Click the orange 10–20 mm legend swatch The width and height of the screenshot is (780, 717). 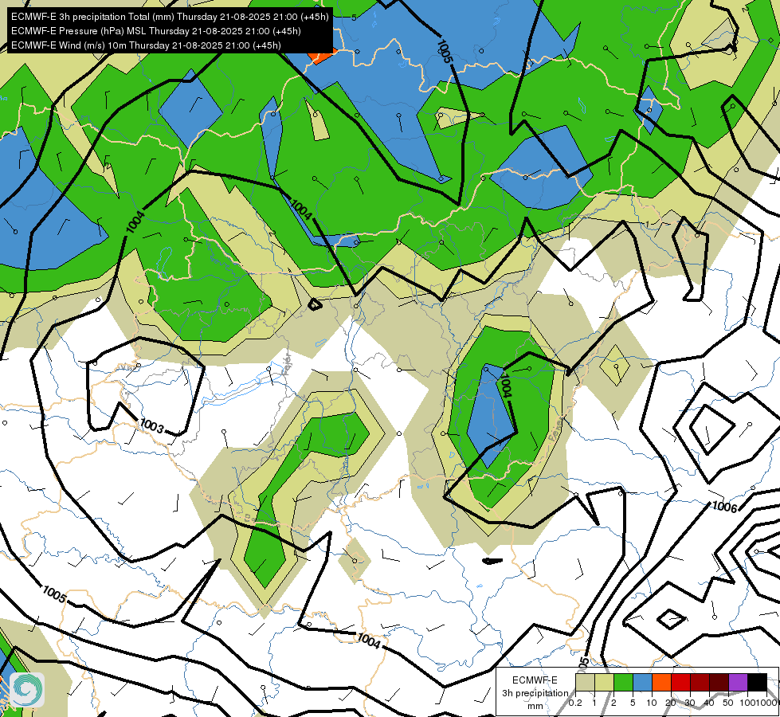tap(661, 682)
